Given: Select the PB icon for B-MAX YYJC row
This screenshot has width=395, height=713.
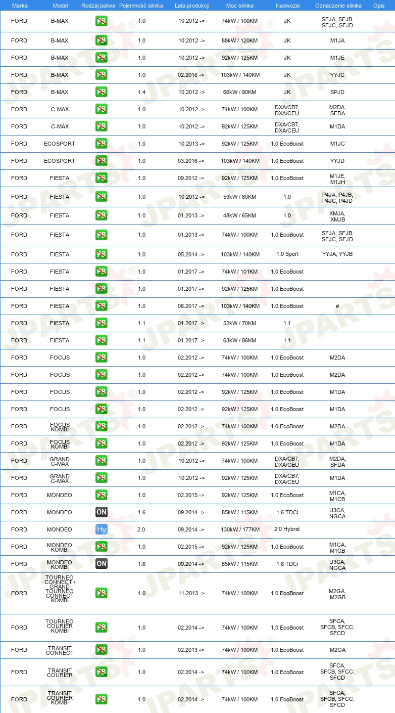Looking at the screenshot, I should coord(102,75).
